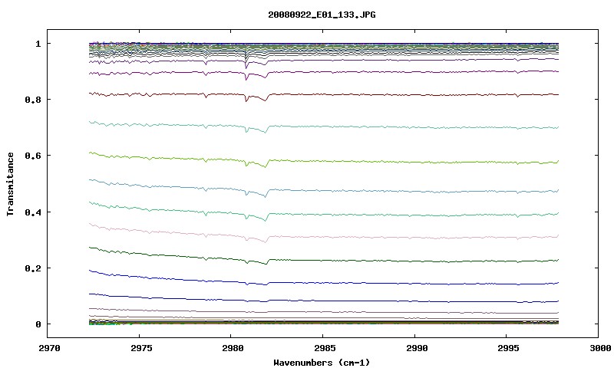Click the Wavenumbers (cm-1) x-axis label

pos(322,363)
